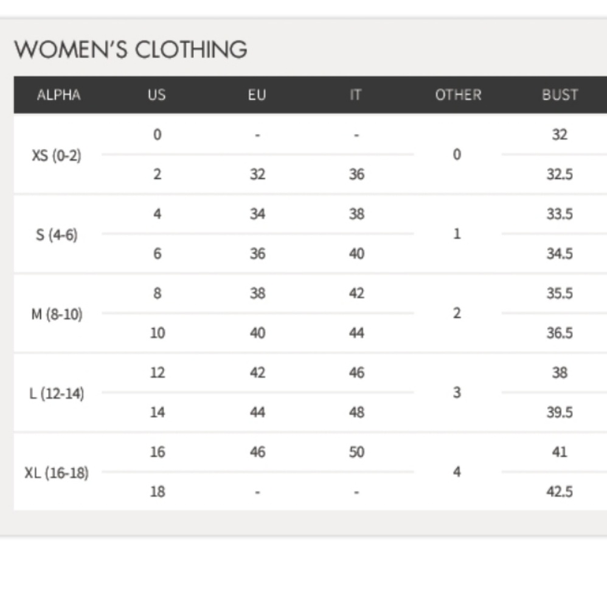Click the US column header
The image size is (607, 609).
click(x=157, y=95)
